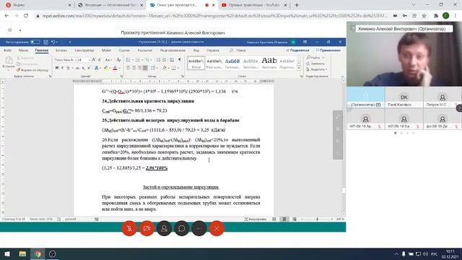Image resolution: width=462 pixels, height=260 pixels.
Task: Open the Aa change case dropdown
Action: click(x=108, y=60)
